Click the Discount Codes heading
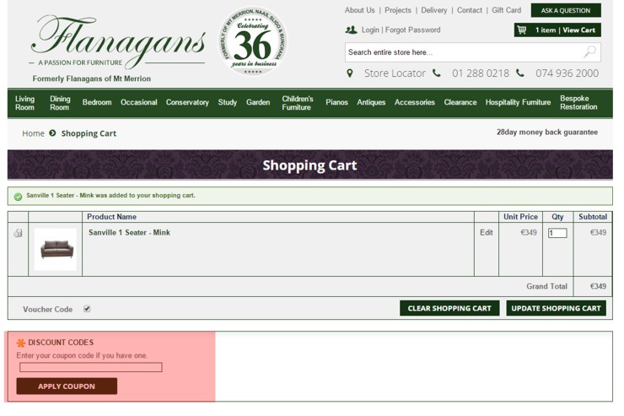The width and height of the screenshot is (624, 416). (61, 343)
